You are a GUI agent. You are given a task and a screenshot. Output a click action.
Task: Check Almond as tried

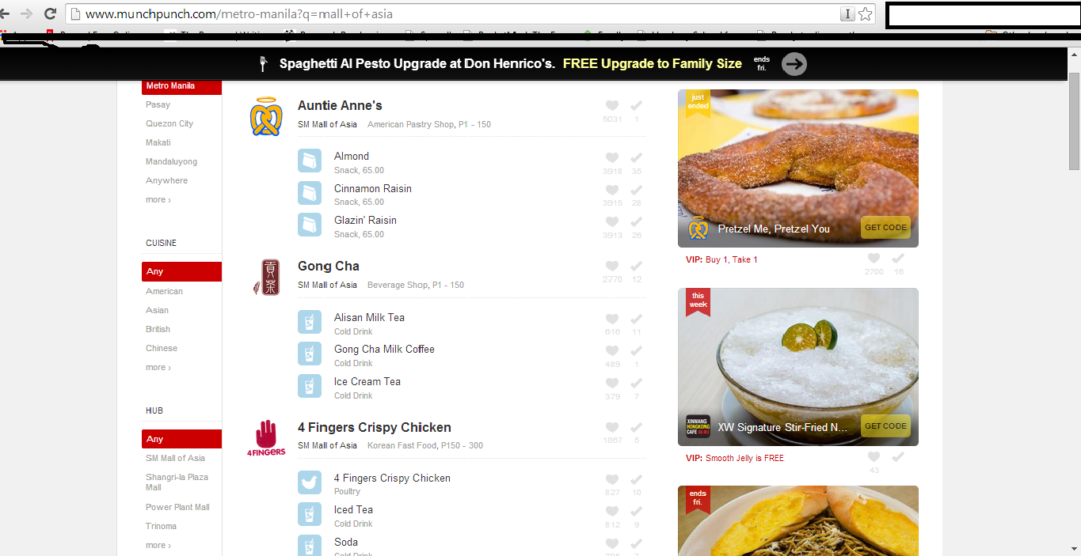point(637,158)
